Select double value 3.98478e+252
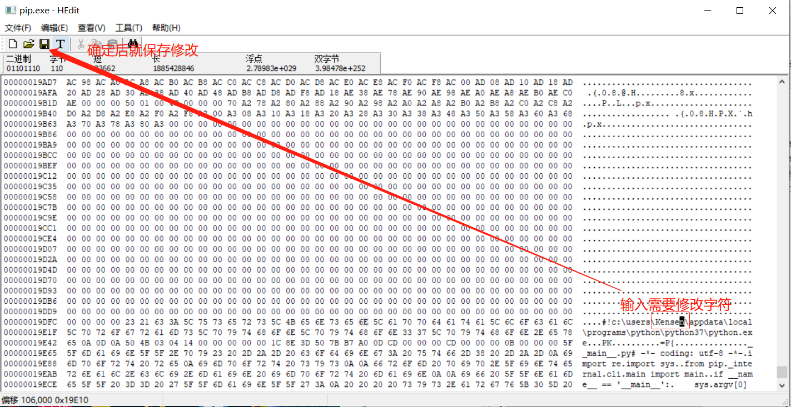This screenshot has width=791, height=407. click(340, 68)
